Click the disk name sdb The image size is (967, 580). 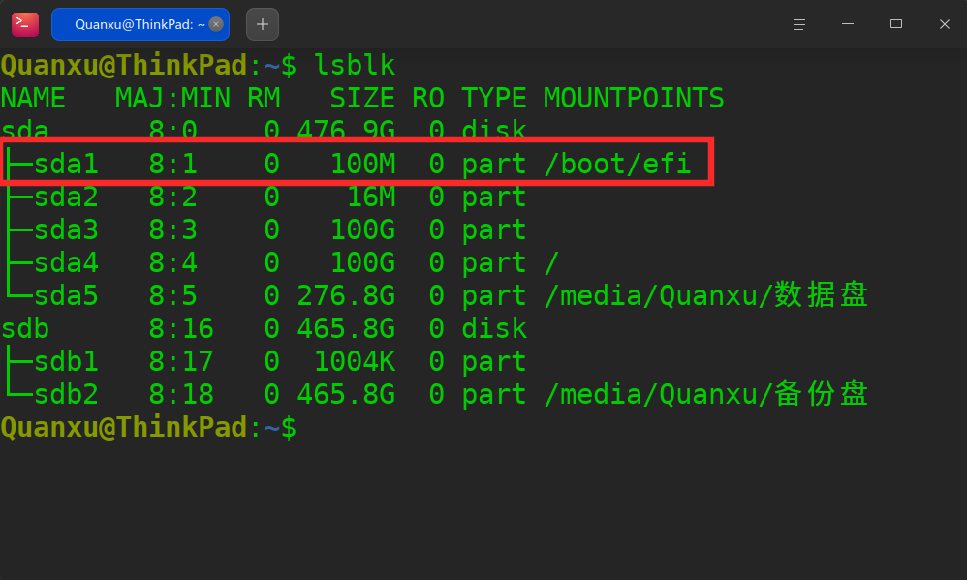[x=24, y=328]
